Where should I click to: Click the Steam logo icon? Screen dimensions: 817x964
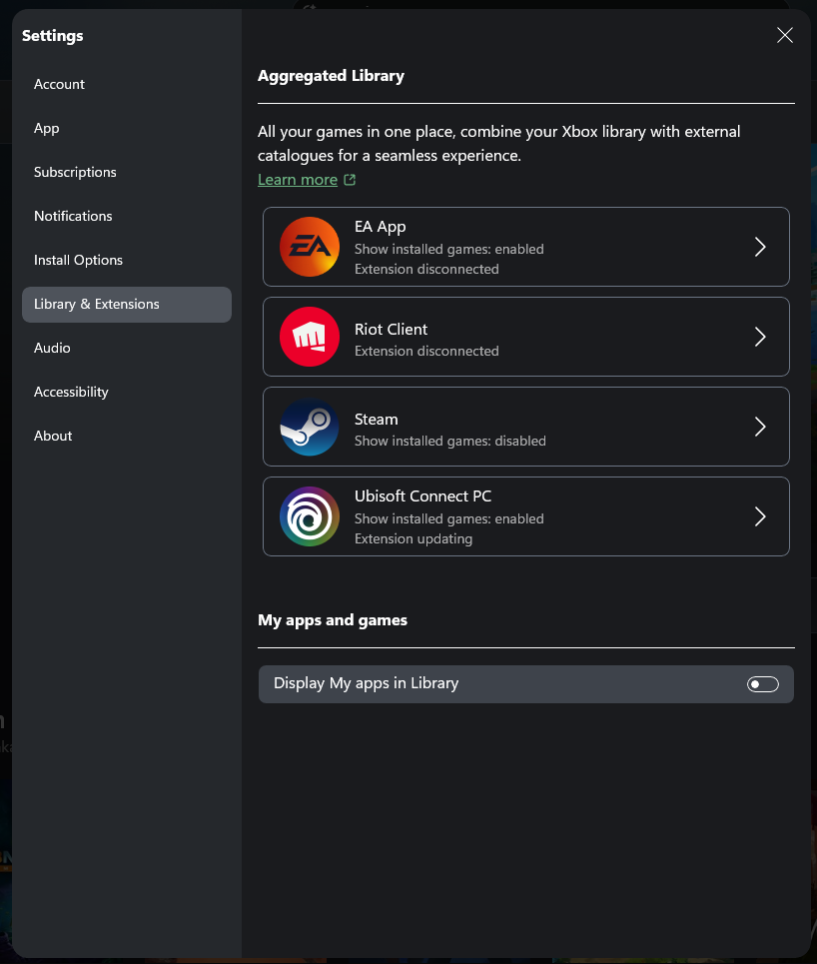pyautogui.click(x=310, y=427)
